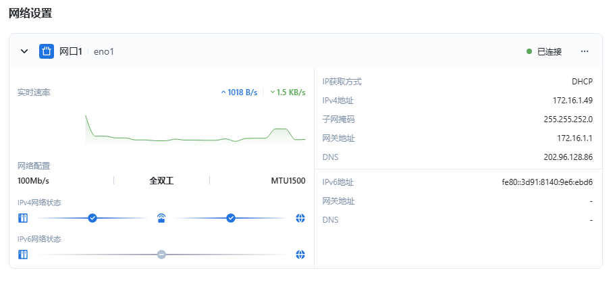This screenshot has height=293, width=615.
Task: Click the 实时速率 label
Action: 34,92
